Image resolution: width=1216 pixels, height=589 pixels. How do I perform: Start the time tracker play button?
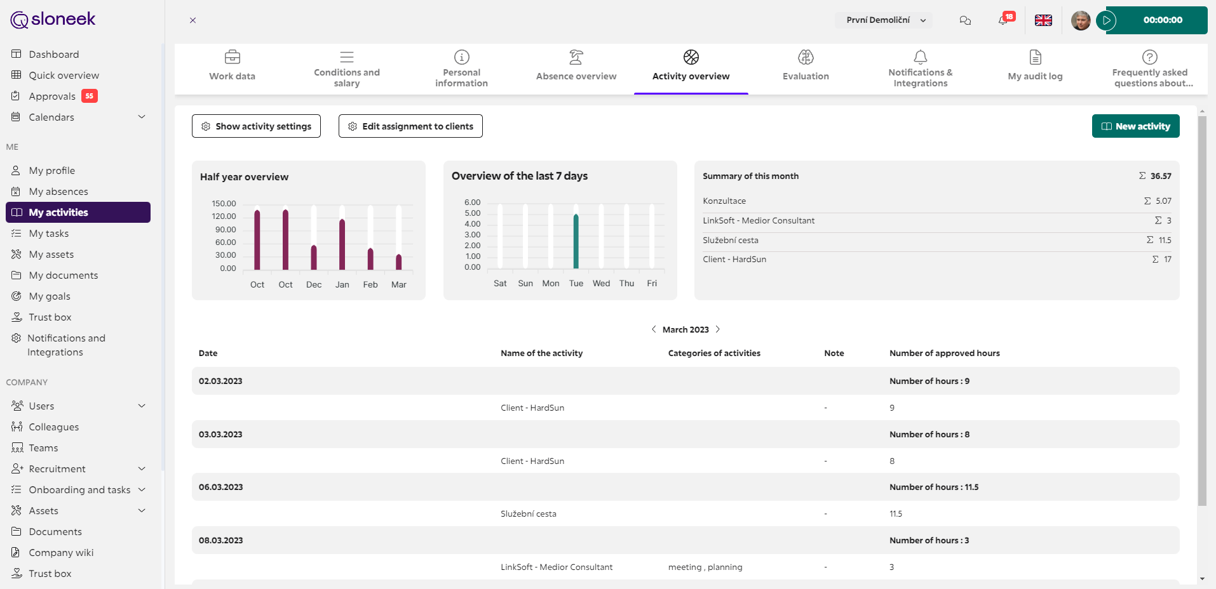(x=1107, y=20)
